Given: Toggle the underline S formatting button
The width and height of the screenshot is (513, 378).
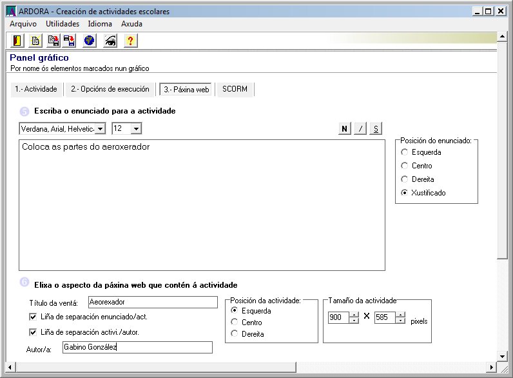Looking at the screenshot, I should [376, 128].
